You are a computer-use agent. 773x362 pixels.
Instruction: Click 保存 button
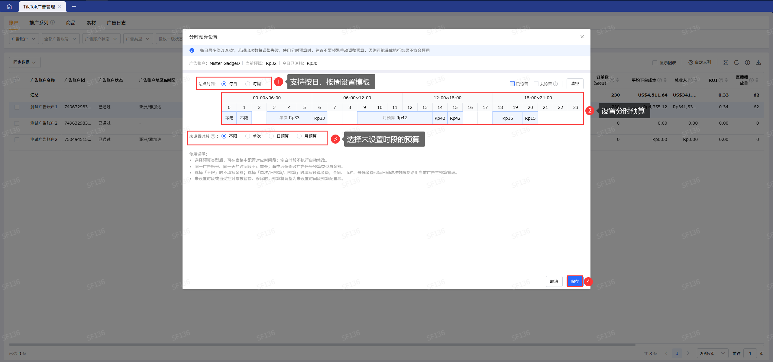[x=575, y=281]
